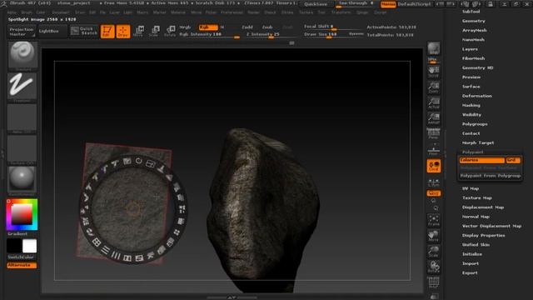Toggle the PolyF polyframe icon
Viewport: 533px width, 300px height.
433,282
